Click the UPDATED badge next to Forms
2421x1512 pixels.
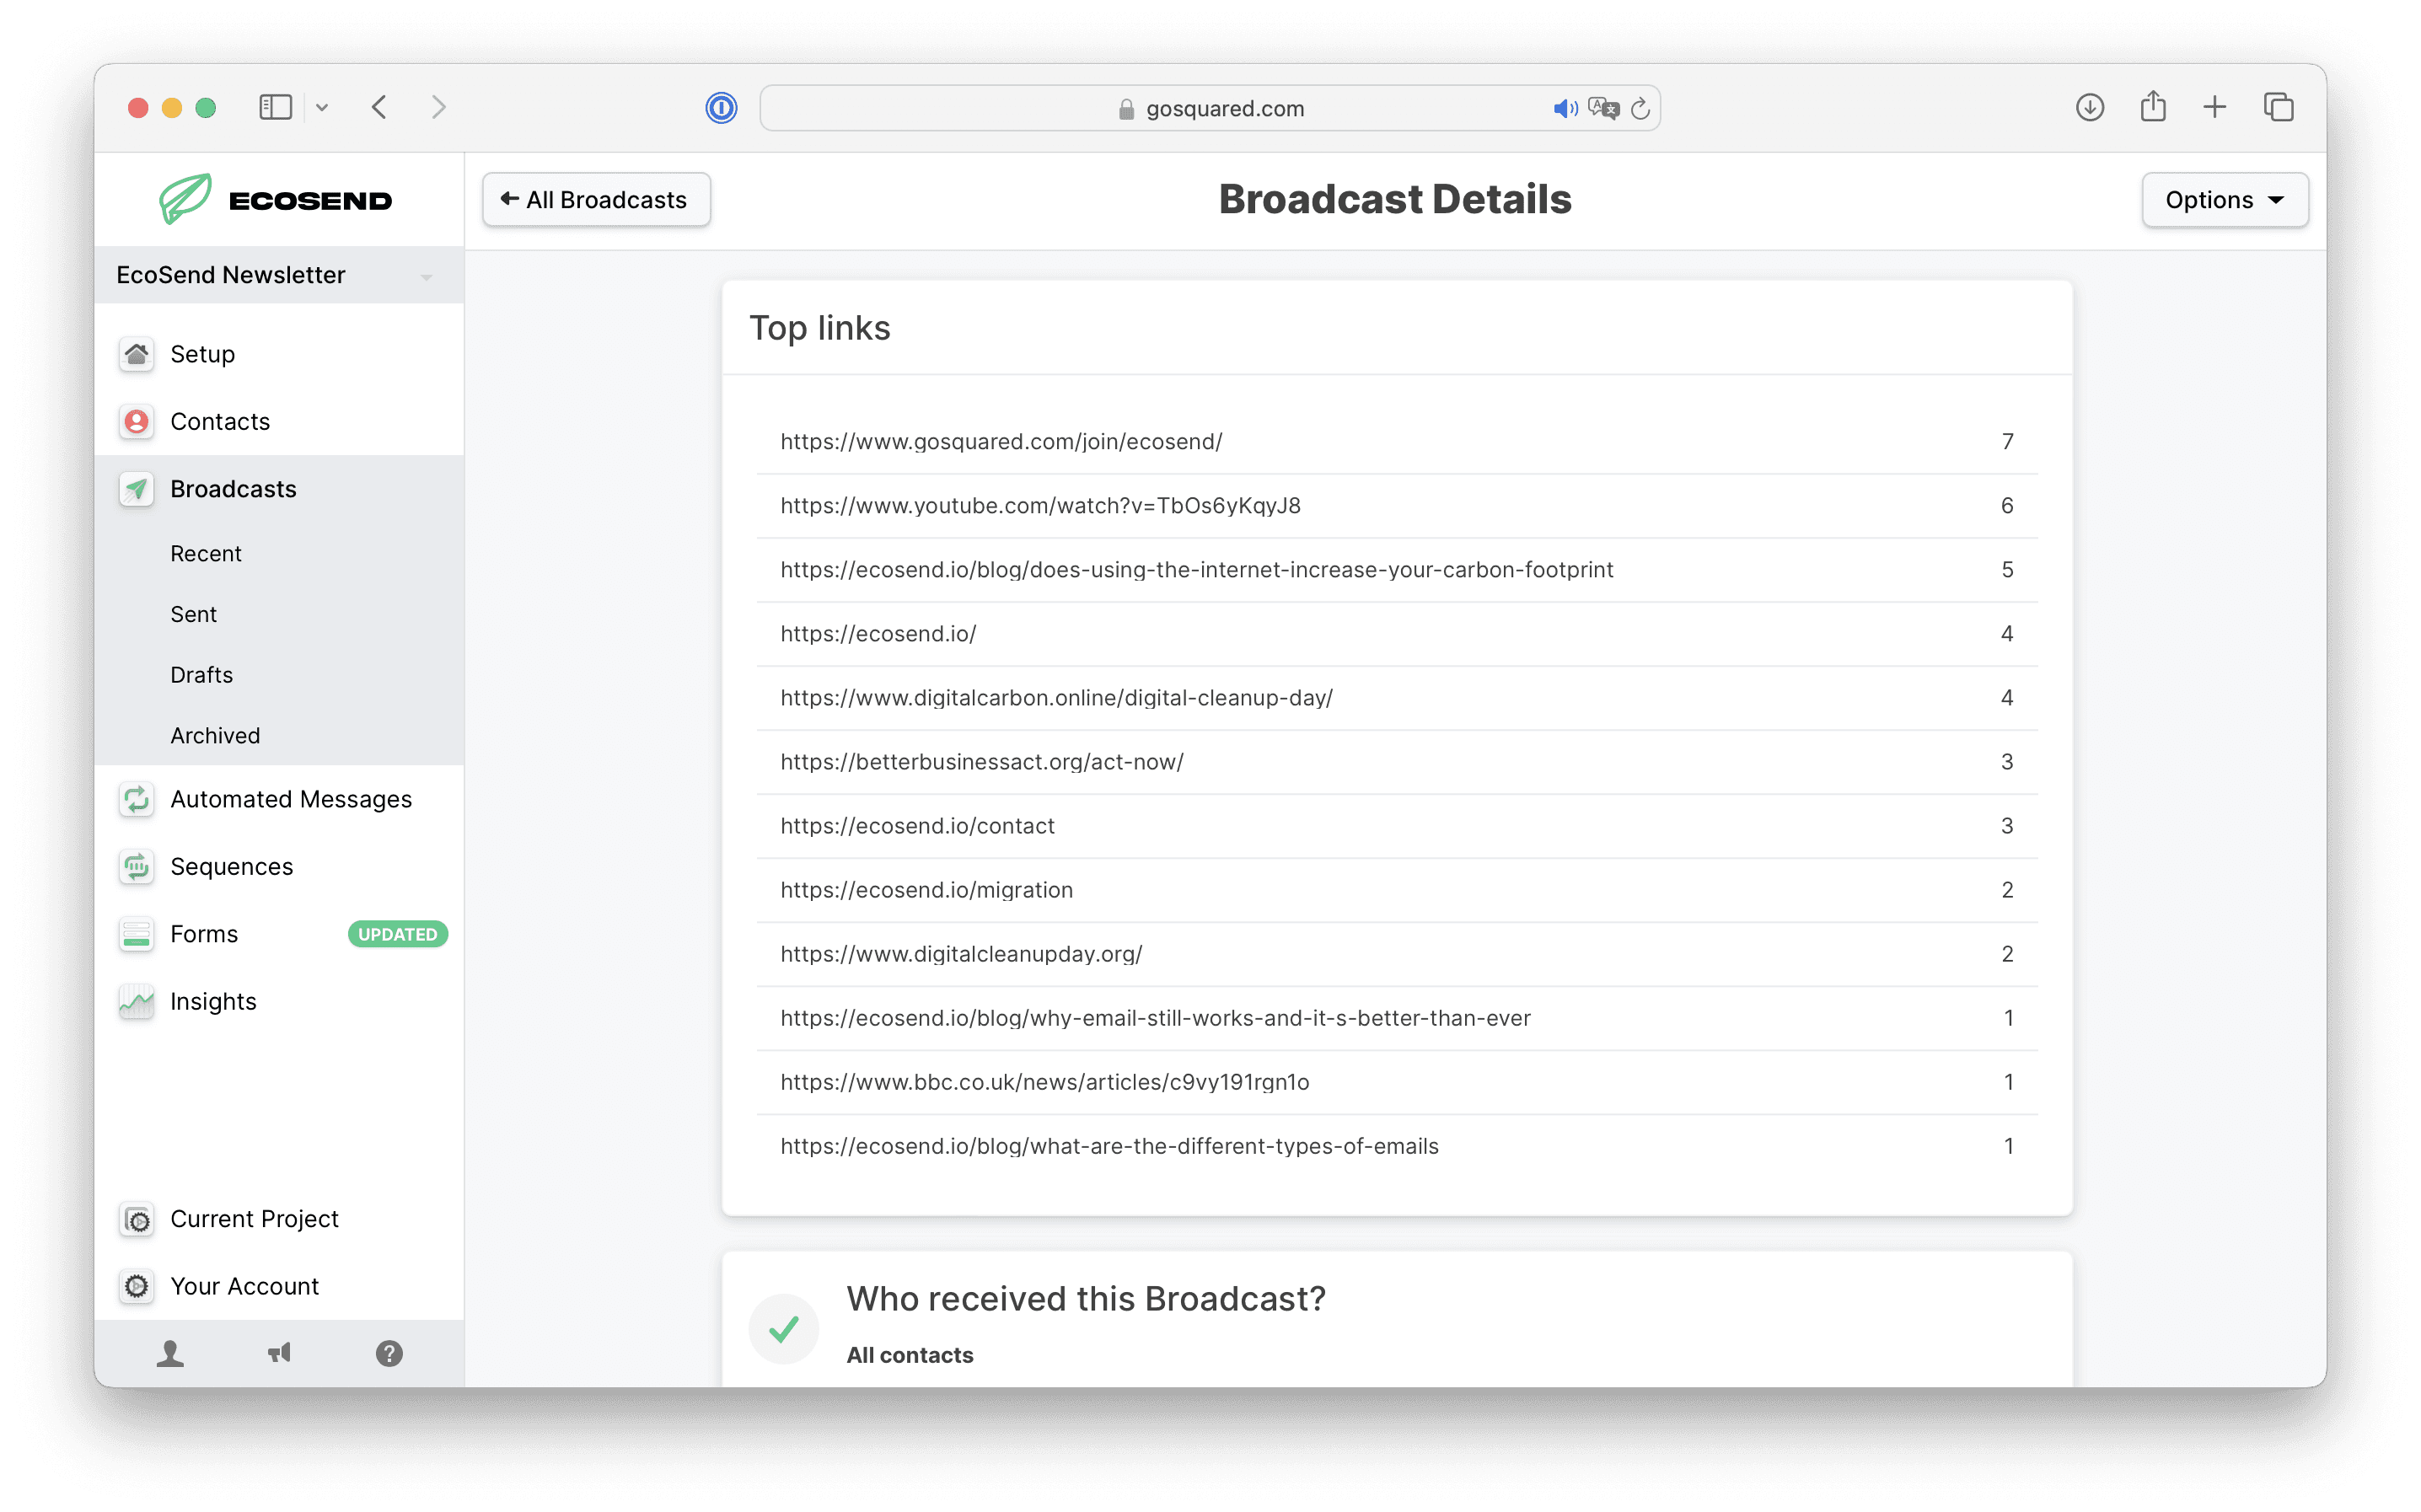397,934
